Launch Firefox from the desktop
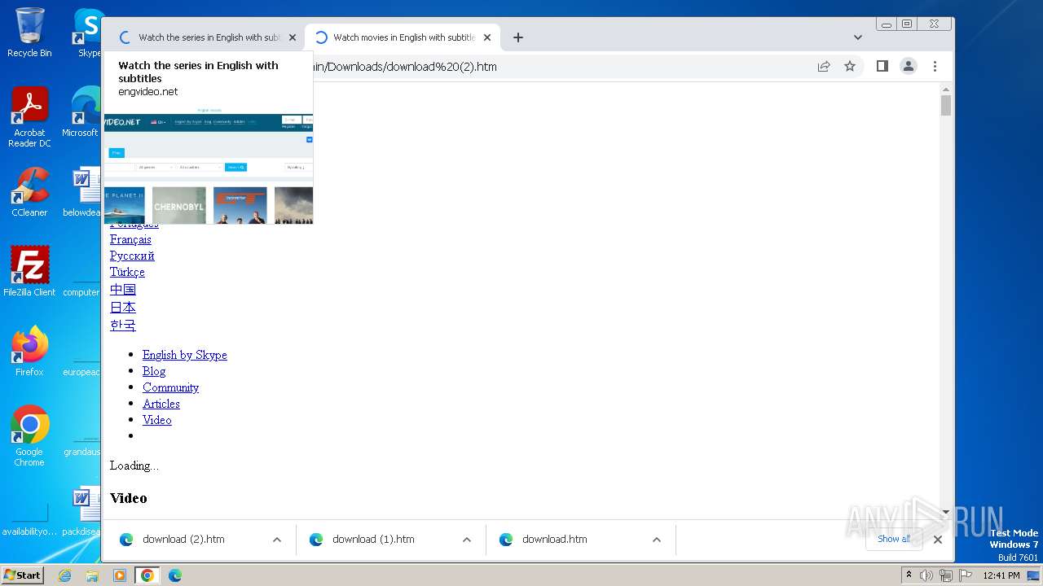This screenshot has height=586, width=1043. tap(29, 352)
